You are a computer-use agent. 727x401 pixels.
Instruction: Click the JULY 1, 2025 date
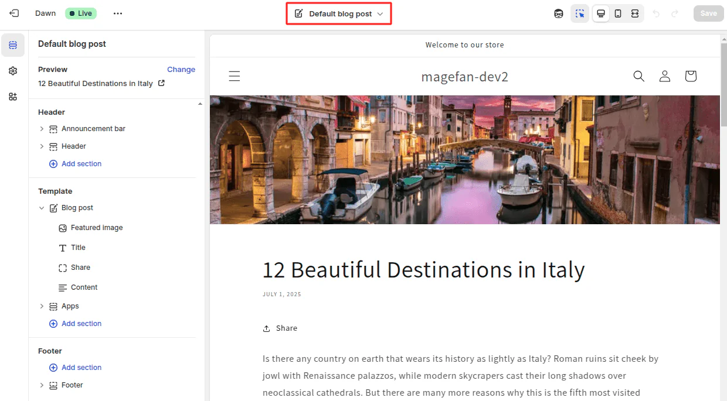[x=282, y=294]
